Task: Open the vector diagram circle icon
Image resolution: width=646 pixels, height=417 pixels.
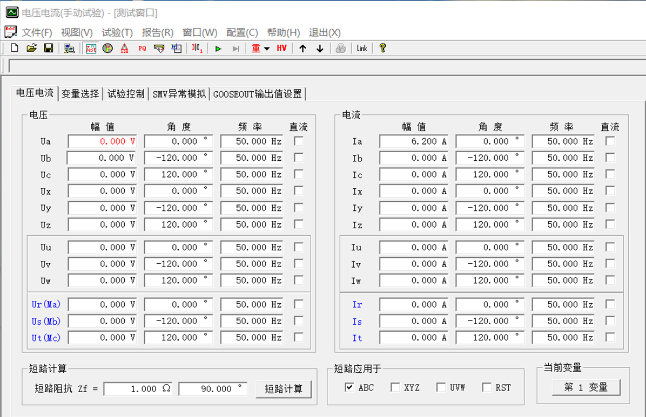Action: [x=107, y=48]
